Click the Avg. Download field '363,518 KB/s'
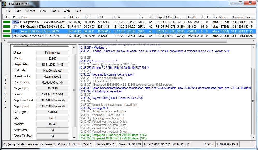The width and height of the screenshot is (258, 150). [53, 100]
